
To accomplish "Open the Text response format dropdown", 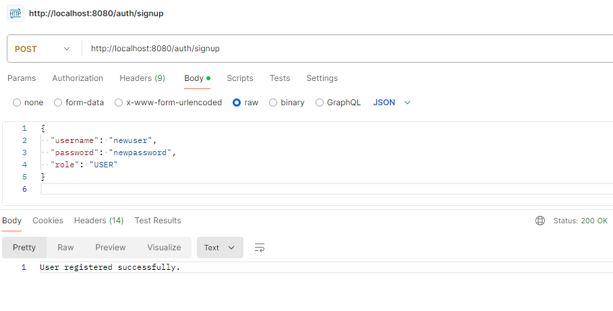I will (x=220, y=248).
